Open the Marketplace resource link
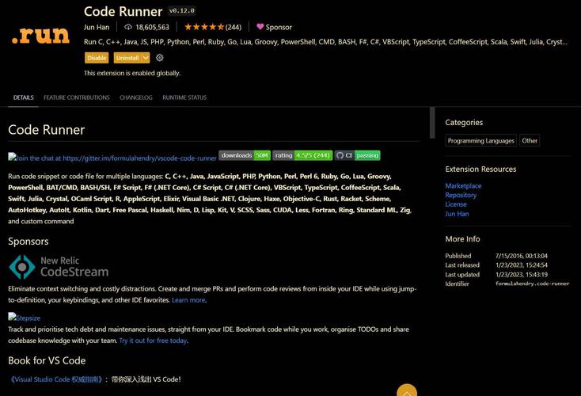This screenshot has height=396, width=581. (463, 186)
